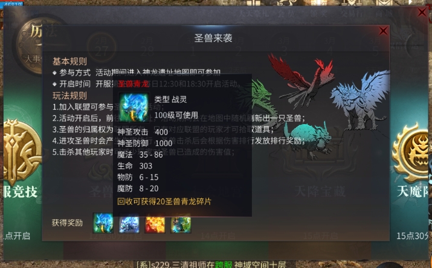The width and height of the screenshot is (432, 268).
Task: Open the demon-face 天魔 emblem
Action: point(412,153)
